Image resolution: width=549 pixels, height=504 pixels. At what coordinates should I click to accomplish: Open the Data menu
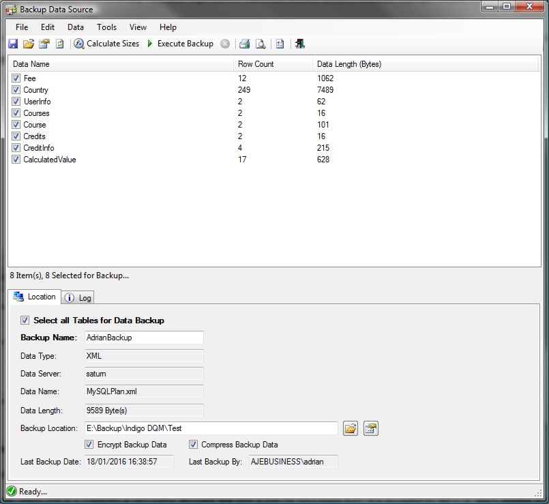point(76,27)
